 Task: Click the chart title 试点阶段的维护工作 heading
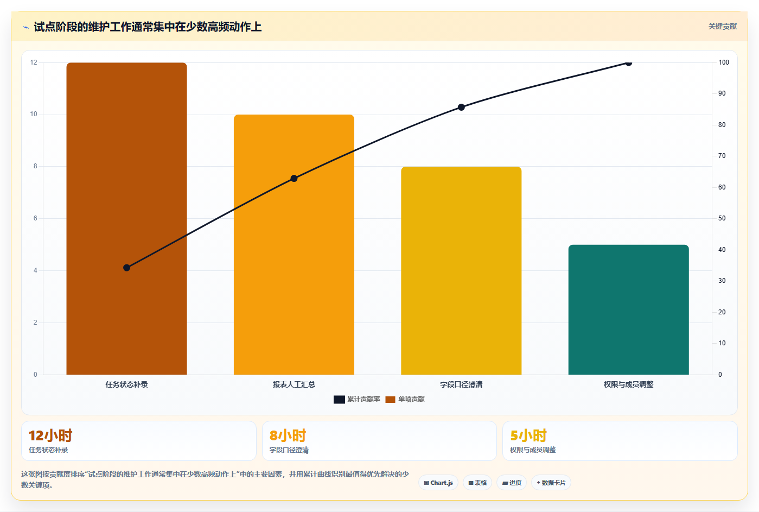[x=148, y=27]
